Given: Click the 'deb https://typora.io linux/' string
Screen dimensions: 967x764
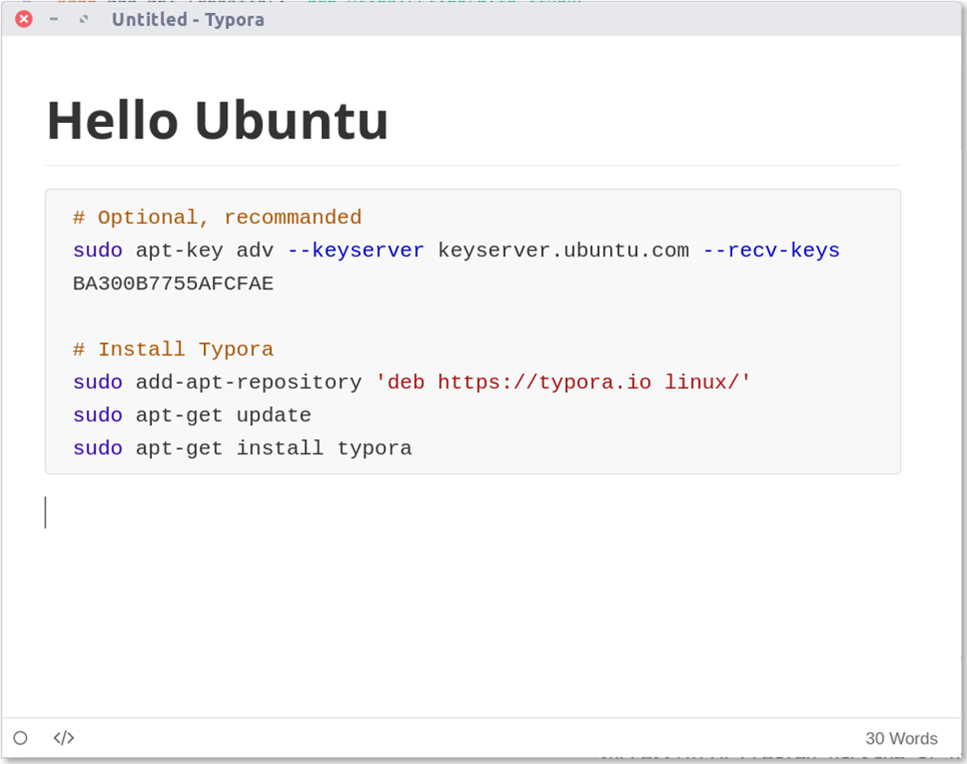Looking at the screenshot, I should pyautogui.click(x=563, y=382).
